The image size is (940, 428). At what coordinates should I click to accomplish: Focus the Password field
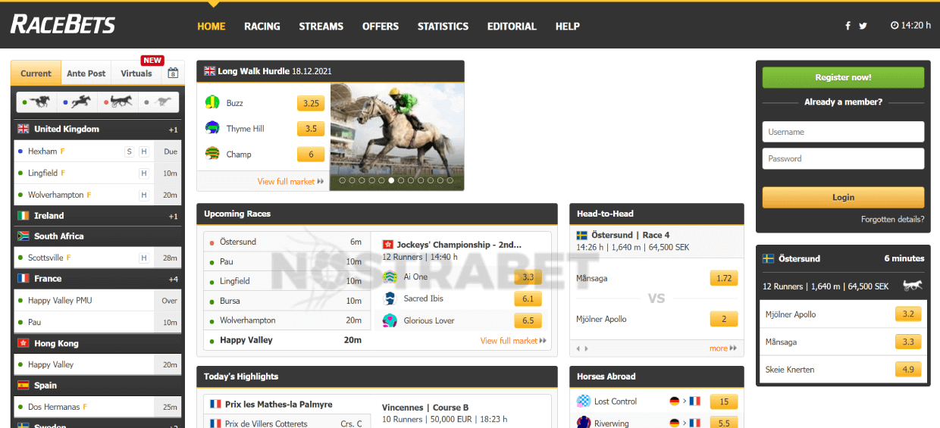pyautogui.click(x=843, y=158)
